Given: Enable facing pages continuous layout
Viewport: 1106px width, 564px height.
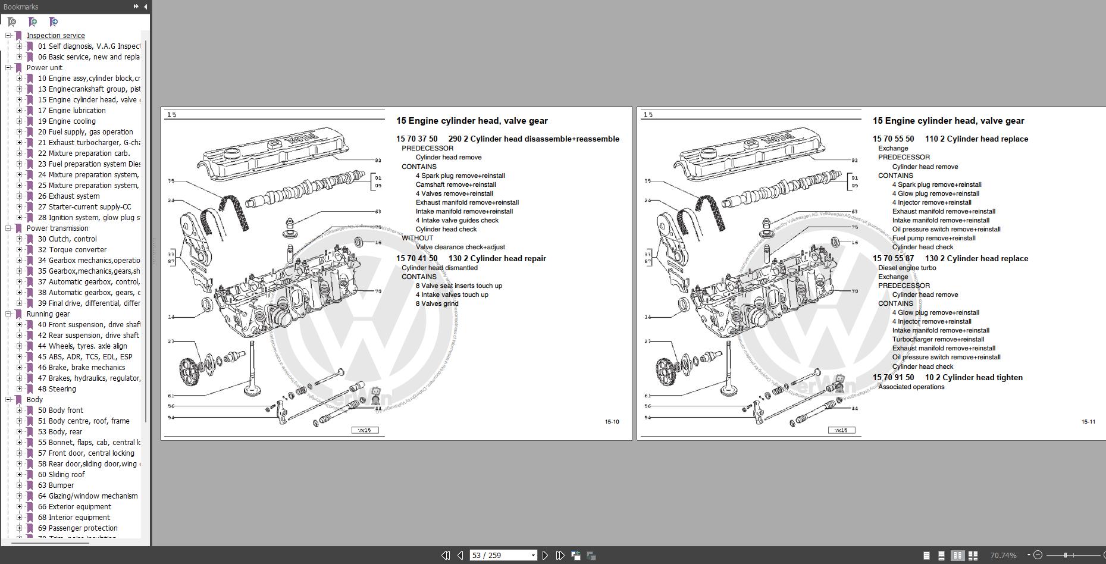Looking at the screenshot, I should coord(974,555).
